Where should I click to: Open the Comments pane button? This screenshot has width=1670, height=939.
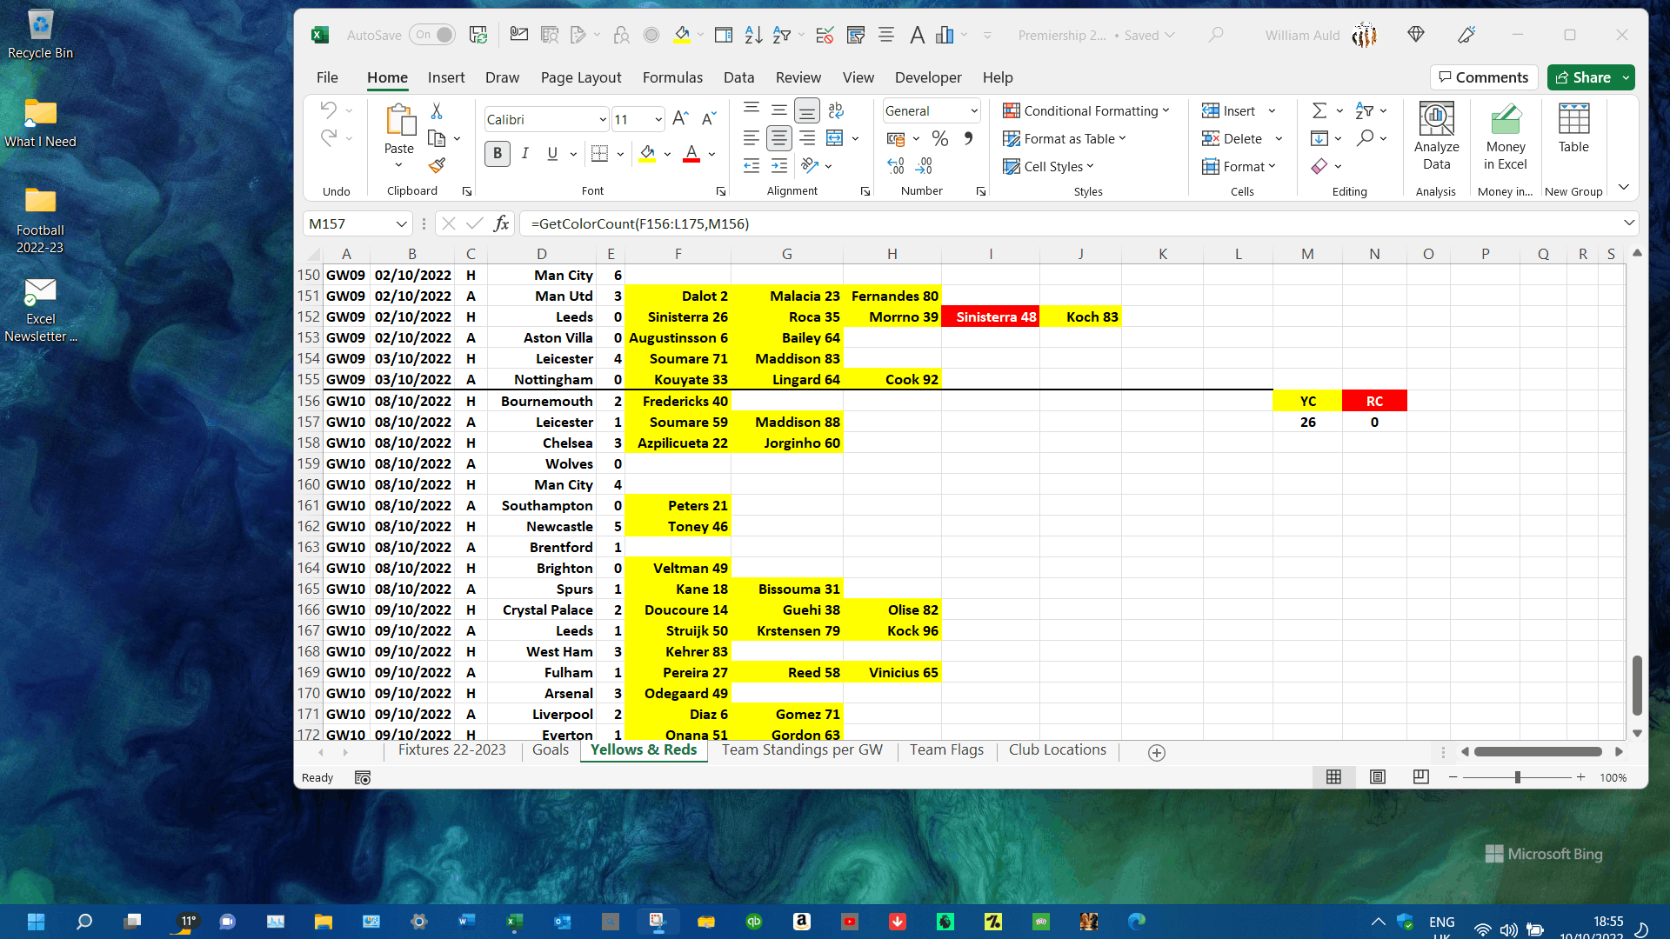(x=1483, y=77)
